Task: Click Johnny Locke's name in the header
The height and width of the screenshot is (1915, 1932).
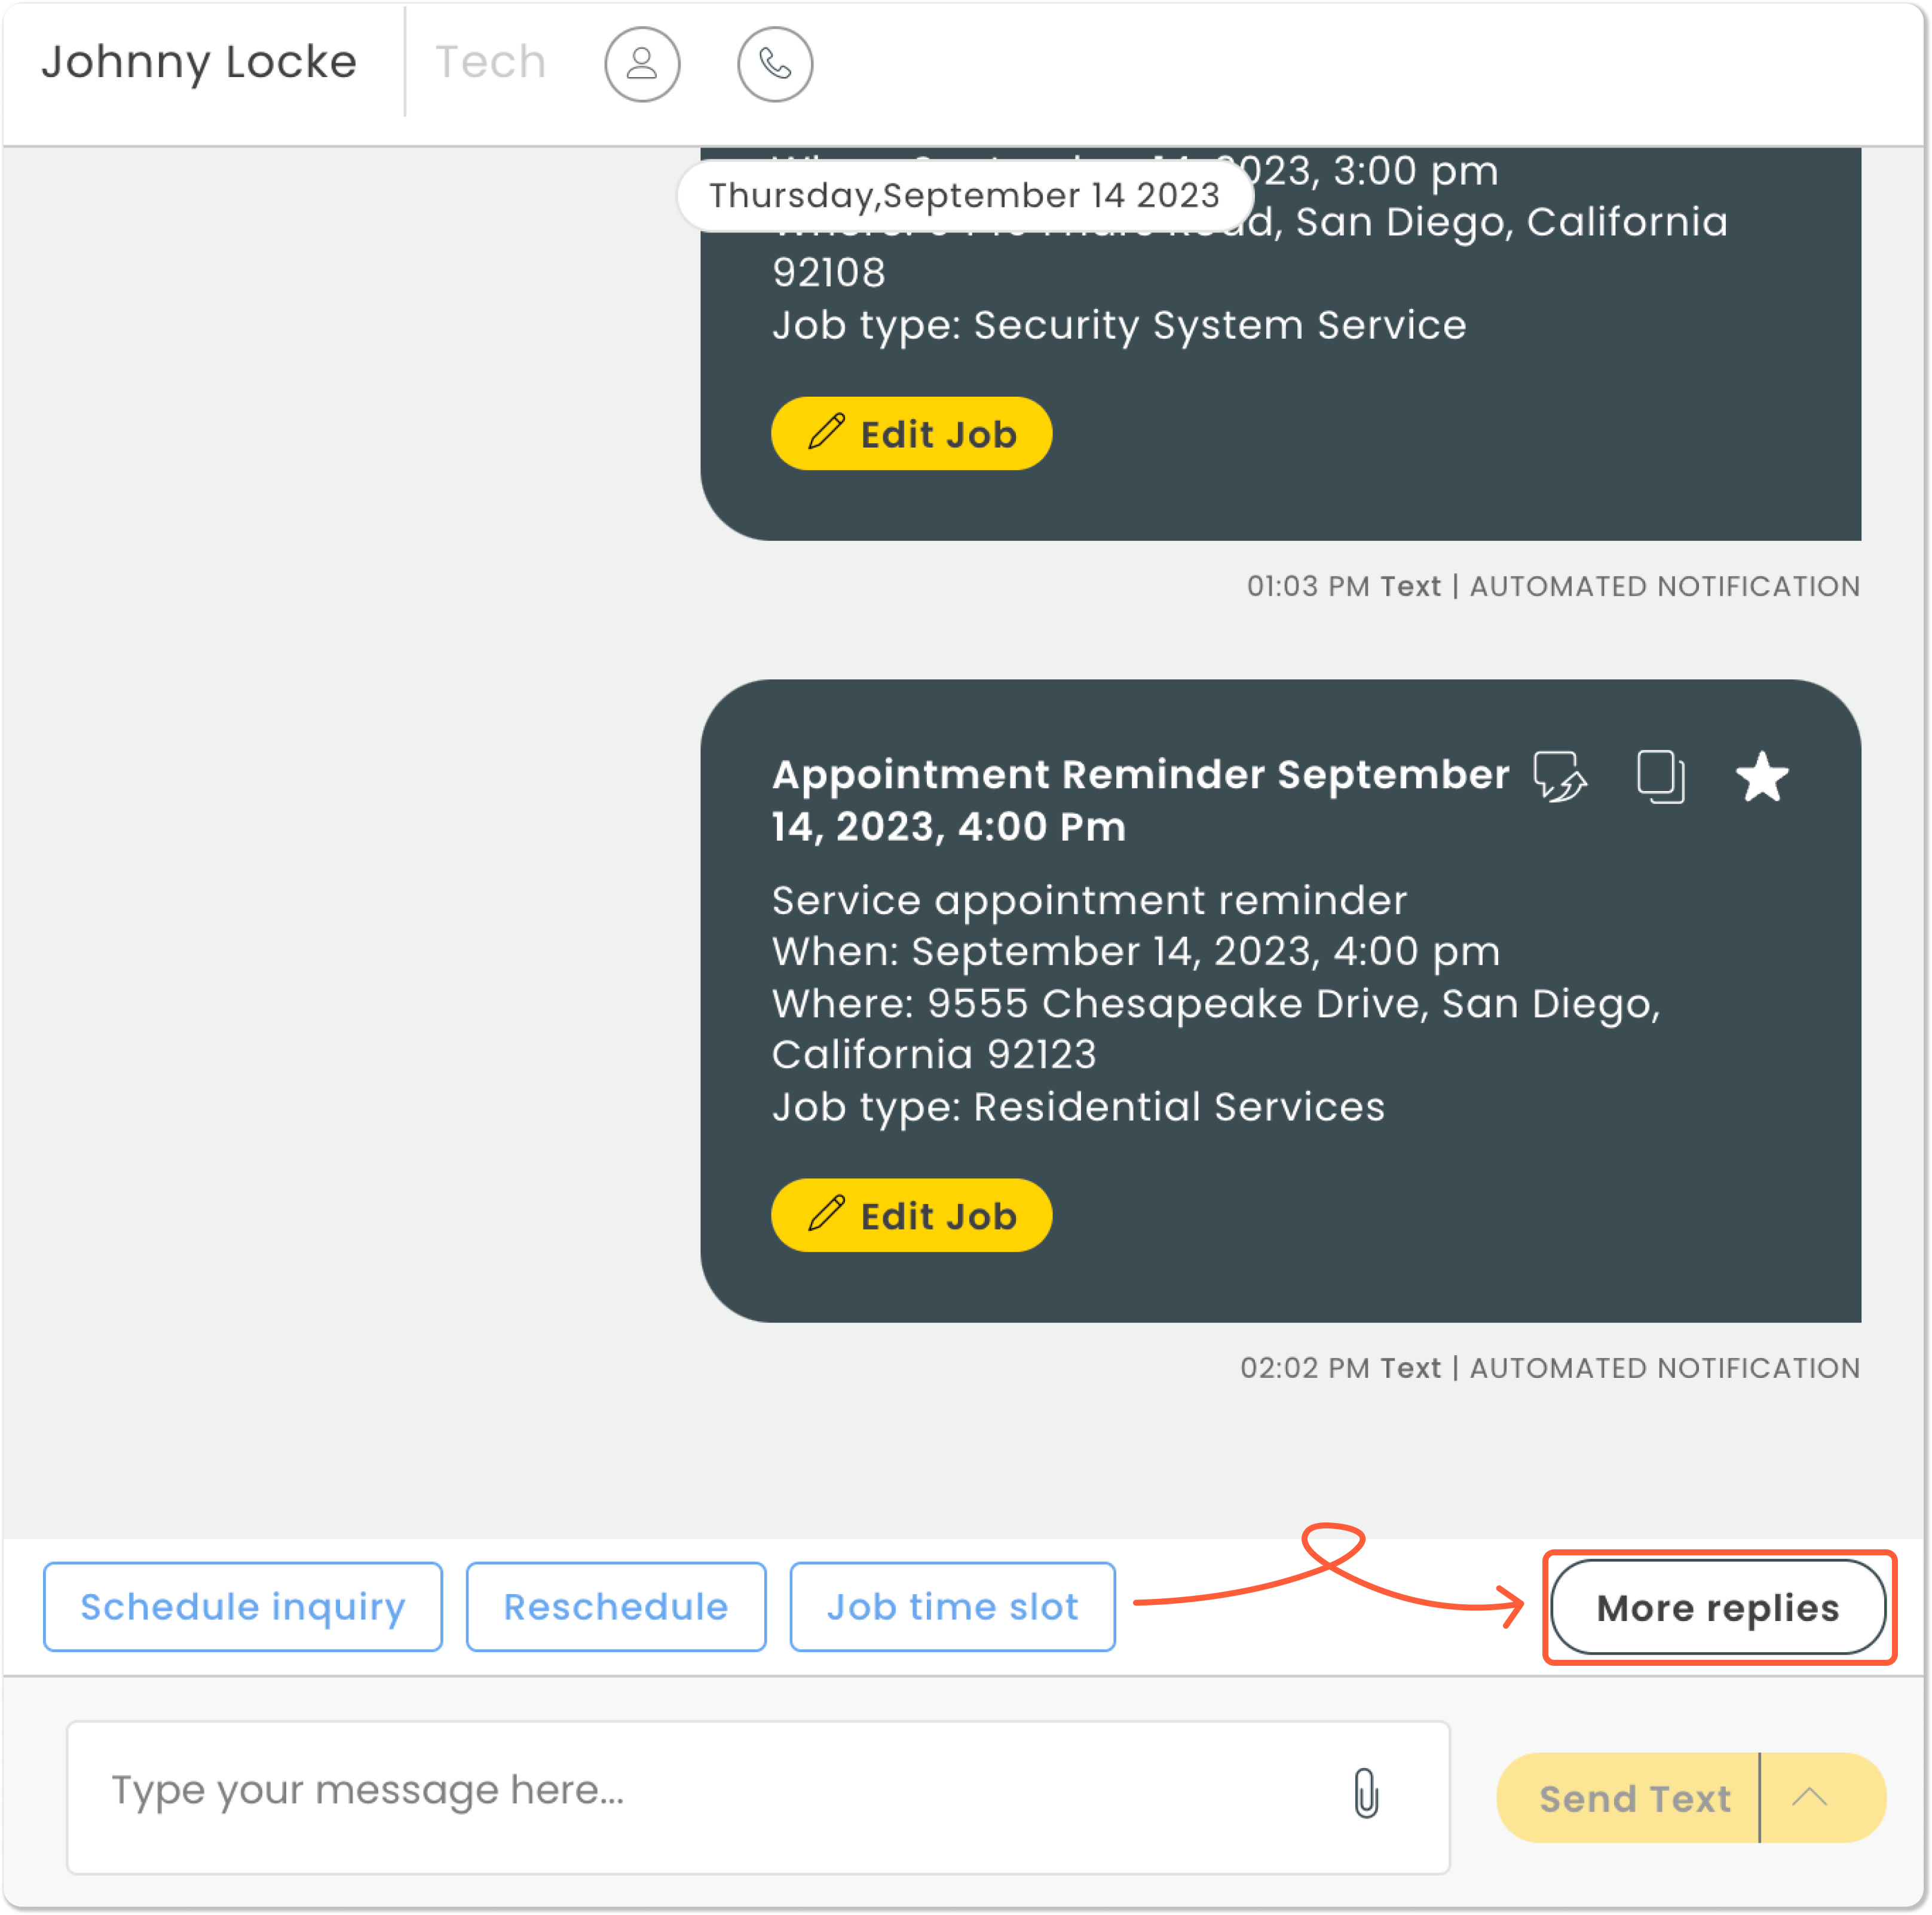Action: (200, 62)
